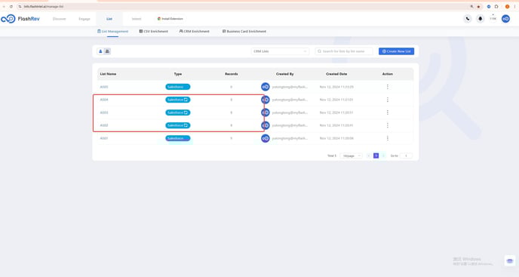Click the Salesforce tag on AS01
The height and width of the screenshot is (277, 519).
[x=178, y=138]
